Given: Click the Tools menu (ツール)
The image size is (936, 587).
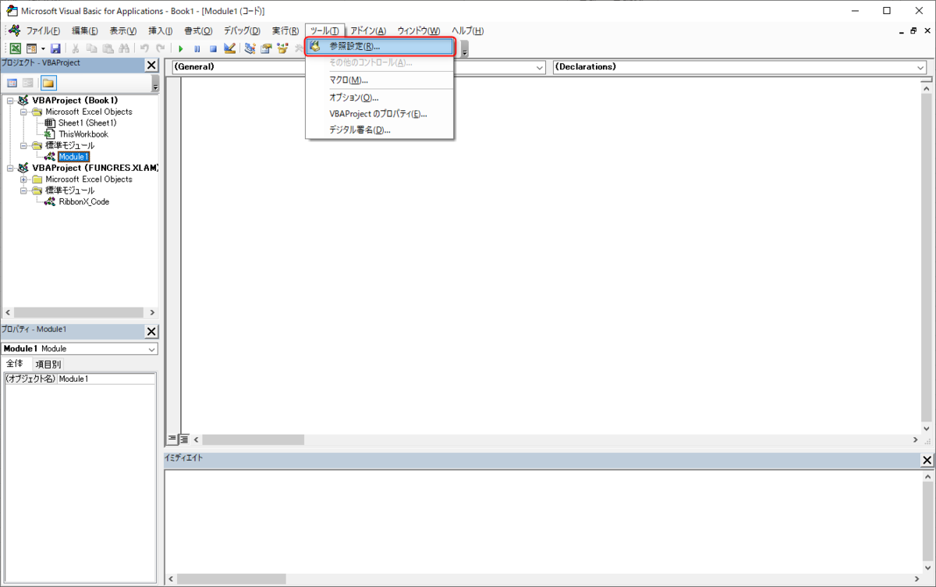Looking at the screenshot, I should (324, 30).
